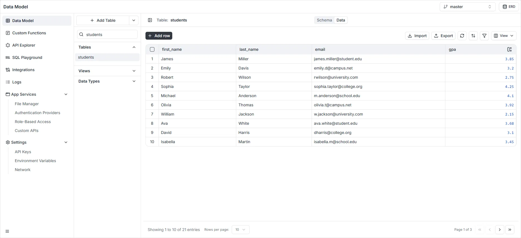Click the refresh table data icon
Image resolution: width=521 pixels, height=238 pixels.
pyautogui.click(x=462, y=36)
